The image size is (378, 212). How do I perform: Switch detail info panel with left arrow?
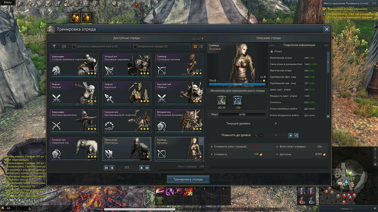click(x=271, y=45)
